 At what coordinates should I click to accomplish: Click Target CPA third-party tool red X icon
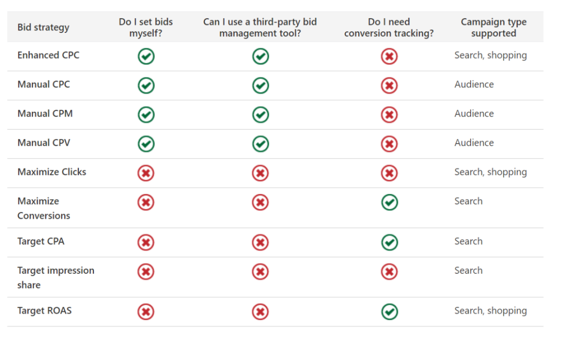point(261,242)
